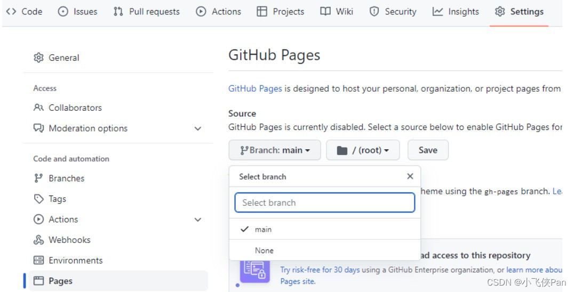Click the Moderation options comment icon
Image resolution: width=574 pixels, height=292 pixels.
[38, 128]
